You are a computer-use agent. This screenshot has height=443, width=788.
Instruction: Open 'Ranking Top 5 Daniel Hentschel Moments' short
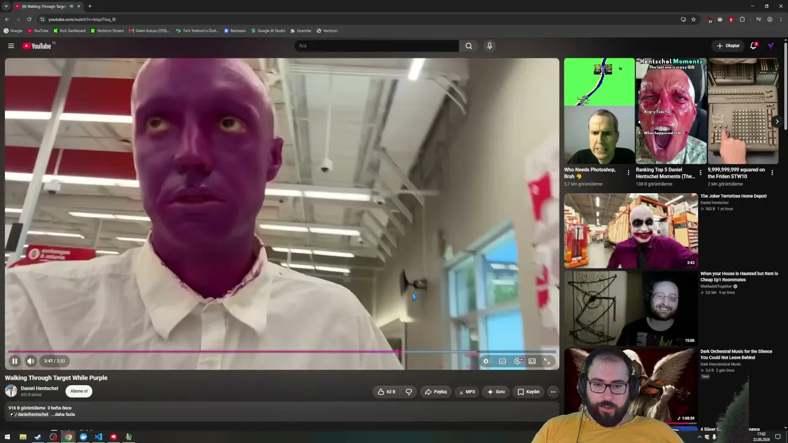click(671, 111)
